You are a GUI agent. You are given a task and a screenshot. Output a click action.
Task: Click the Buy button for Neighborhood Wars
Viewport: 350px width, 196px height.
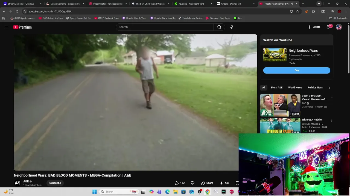click(297, 70)
